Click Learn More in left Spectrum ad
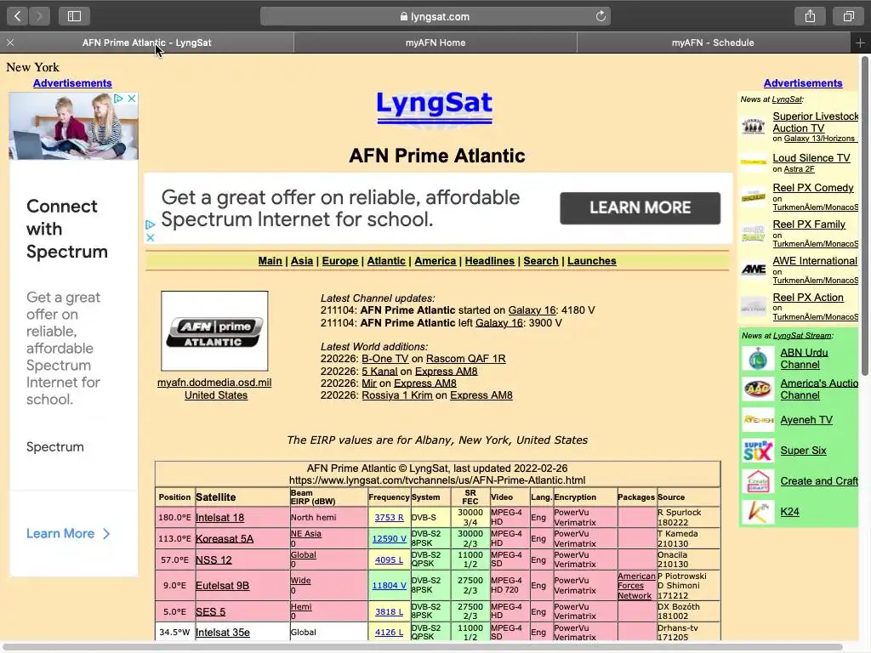 (68, 534)
